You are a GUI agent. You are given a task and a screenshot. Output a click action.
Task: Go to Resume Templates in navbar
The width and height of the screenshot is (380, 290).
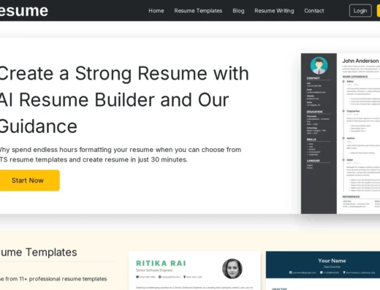198,11
